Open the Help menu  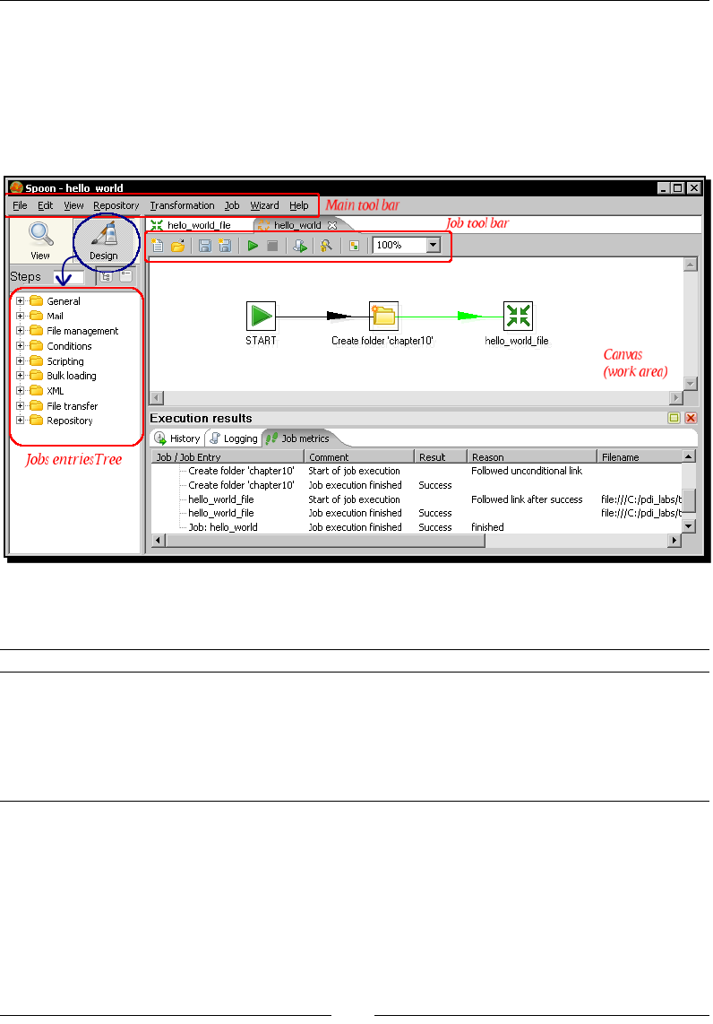[x=299, y=205]
